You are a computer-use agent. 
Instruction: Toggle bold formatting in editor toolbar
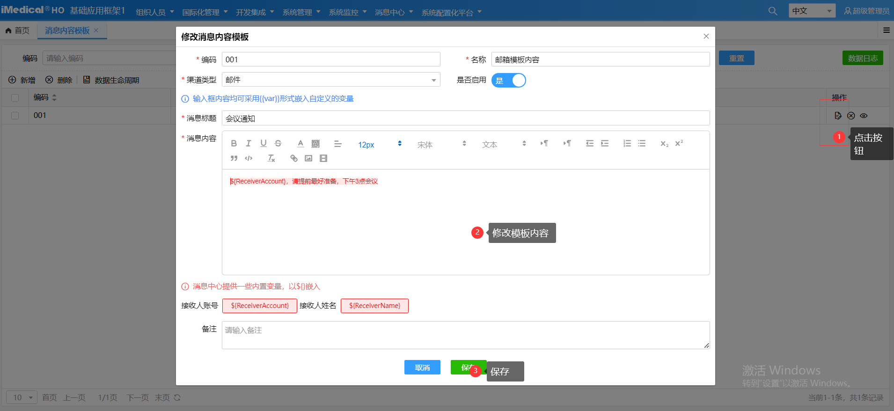click(x=234, y=144)
